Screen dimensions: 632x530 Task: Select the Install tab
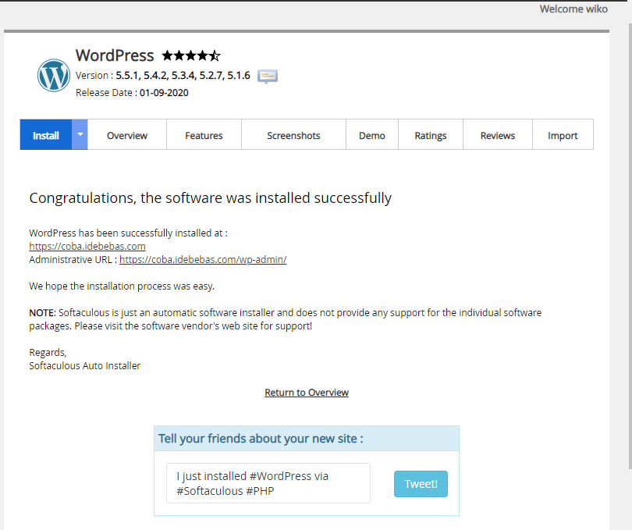[x=45, y=134]
